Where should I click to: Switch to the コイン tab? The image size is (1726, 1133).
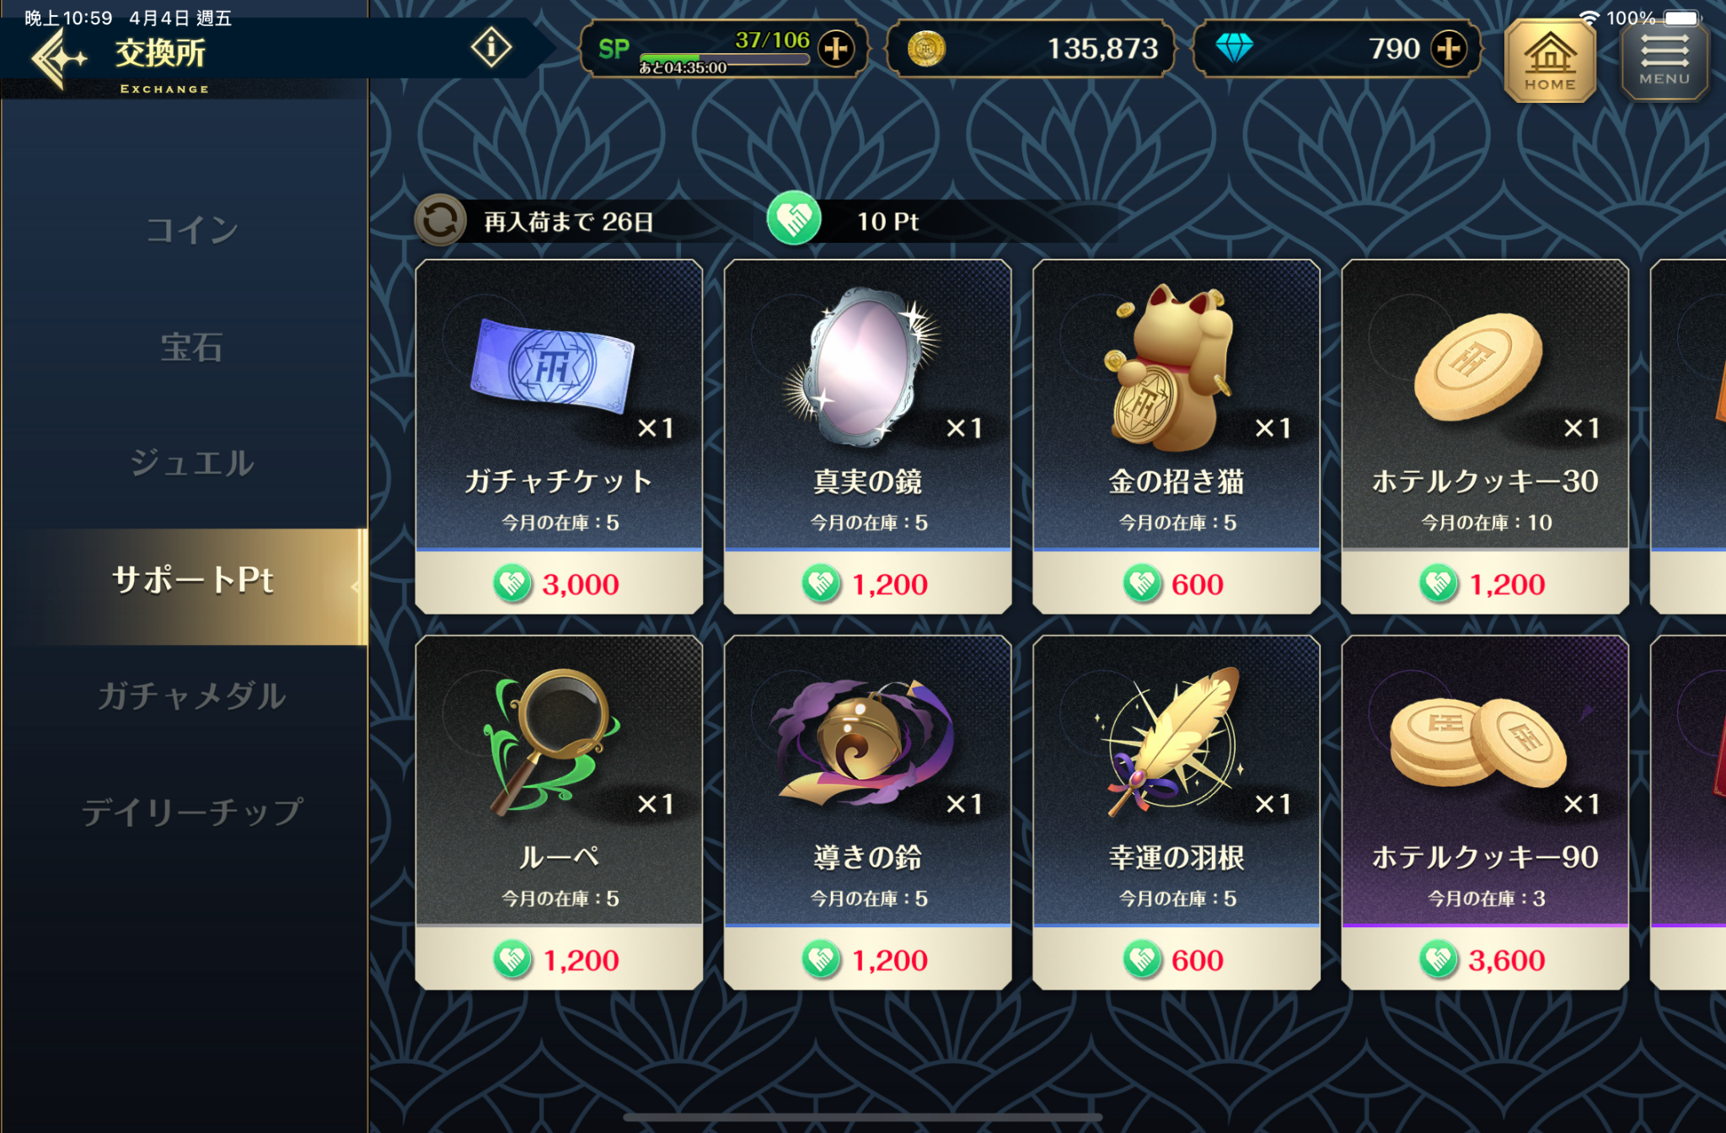point(192,230)
